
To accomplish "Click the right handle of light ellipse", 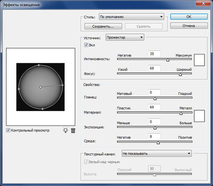I will tap(62, 85).
